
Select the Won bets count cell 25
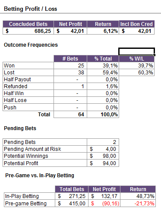tap(70, 66)
